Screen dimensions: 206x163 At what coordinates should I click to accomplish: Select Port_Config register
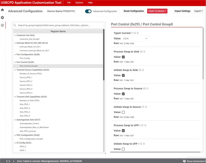click(25, 58)
